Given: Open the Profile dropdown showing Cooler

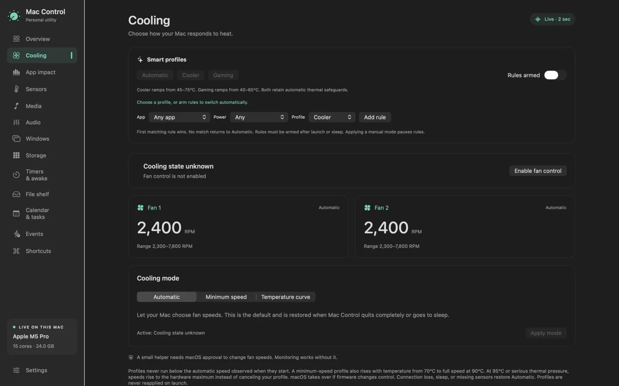Looking at the screenshot, I should (x=332, y=117).
